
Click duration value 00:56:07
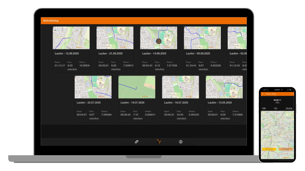click(213, 115)
